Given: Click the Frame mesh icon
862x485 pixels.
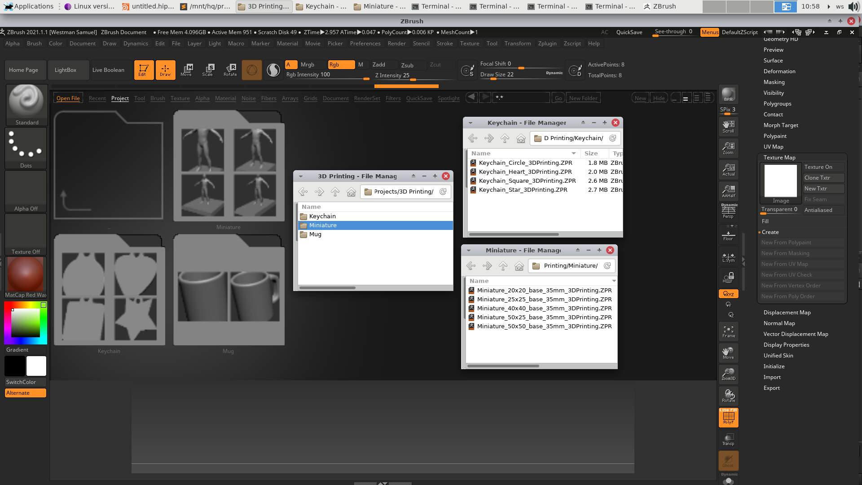Looking at the screenshot, I should (728, 331).
